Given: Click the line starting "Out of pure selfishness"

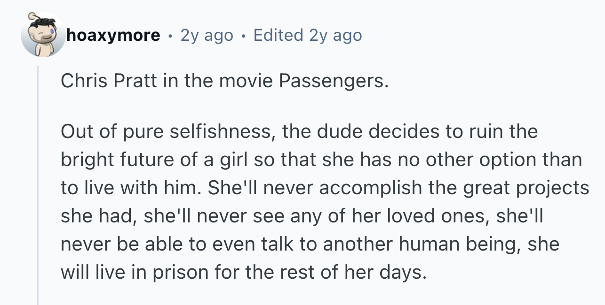Looking at the screenshot, I should (299, 131).
